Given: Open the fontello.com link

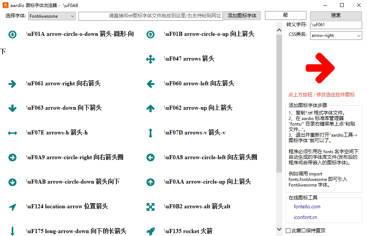Looking at the screenshot, I should pos(307,207).
